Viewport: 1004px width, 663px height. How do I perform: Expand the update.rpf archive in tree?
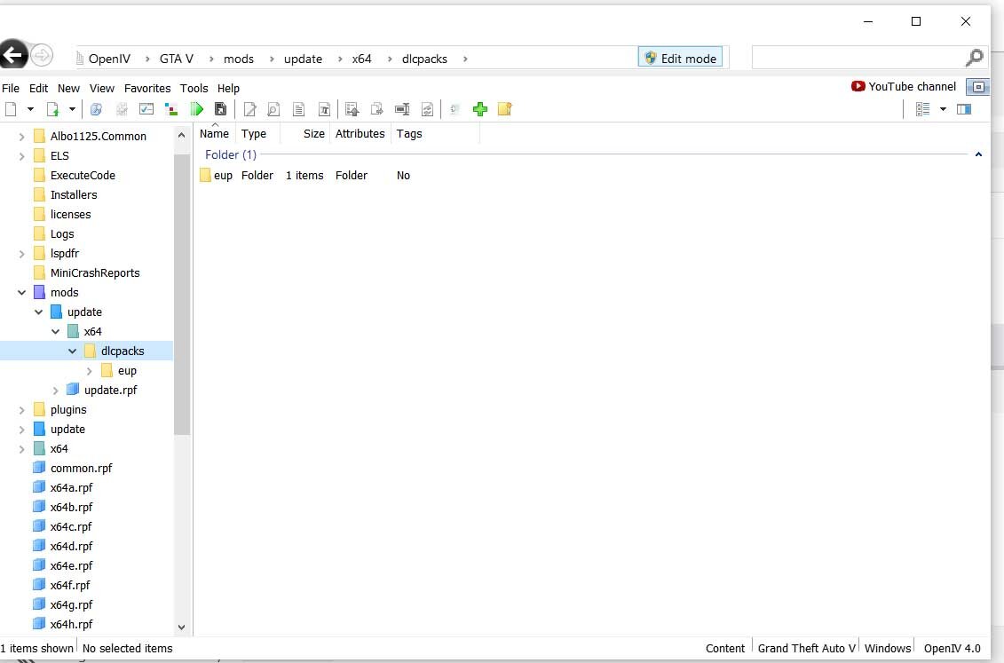[x=56, y=391]
